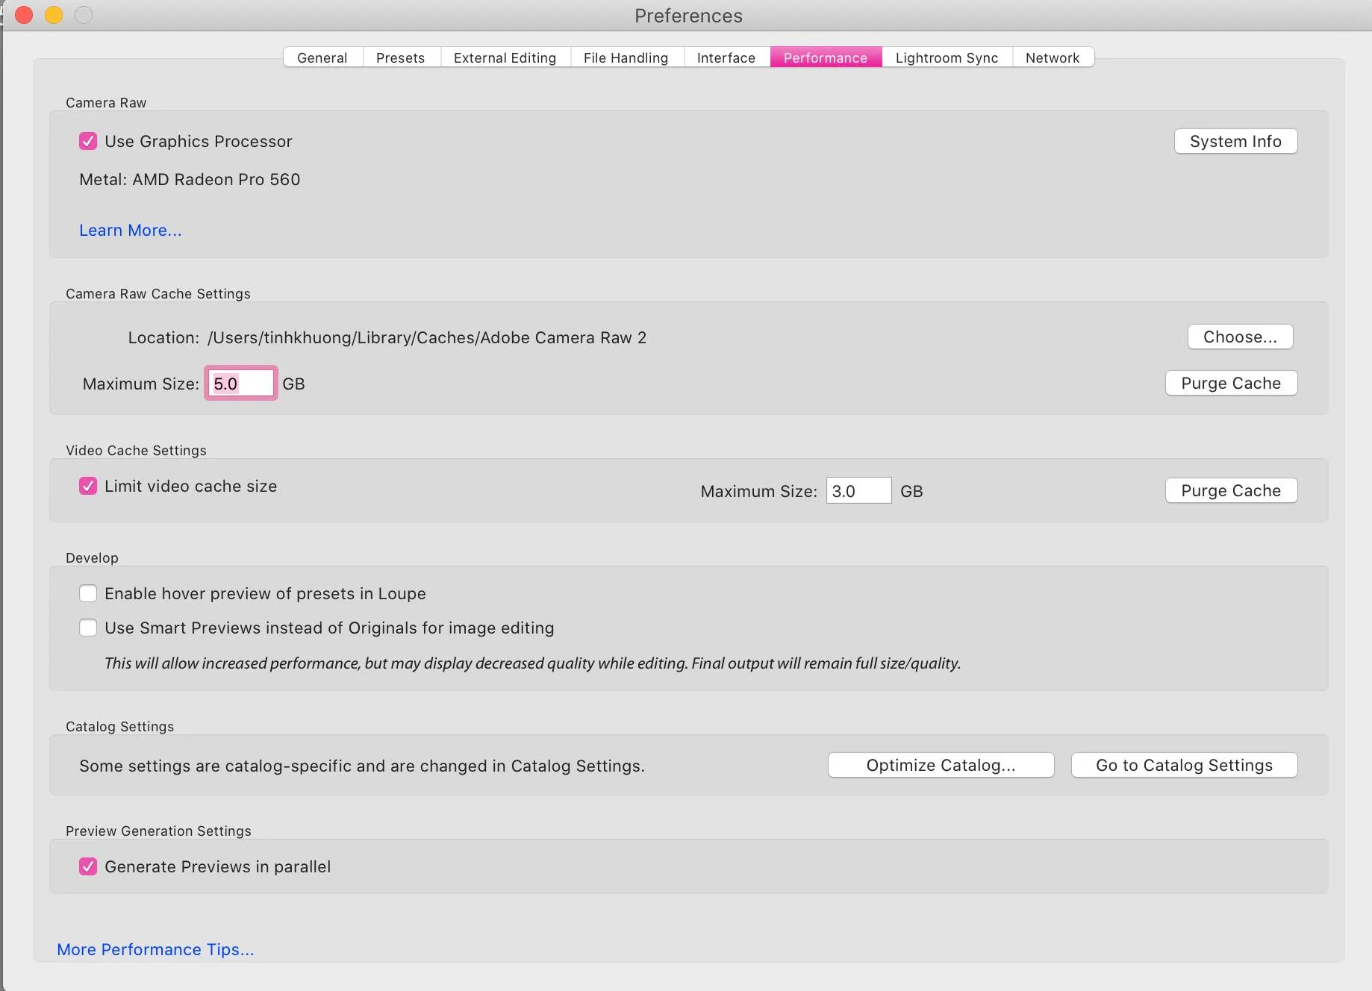Select the External Editing tab

pyautogui.click(x=505, y=57)
